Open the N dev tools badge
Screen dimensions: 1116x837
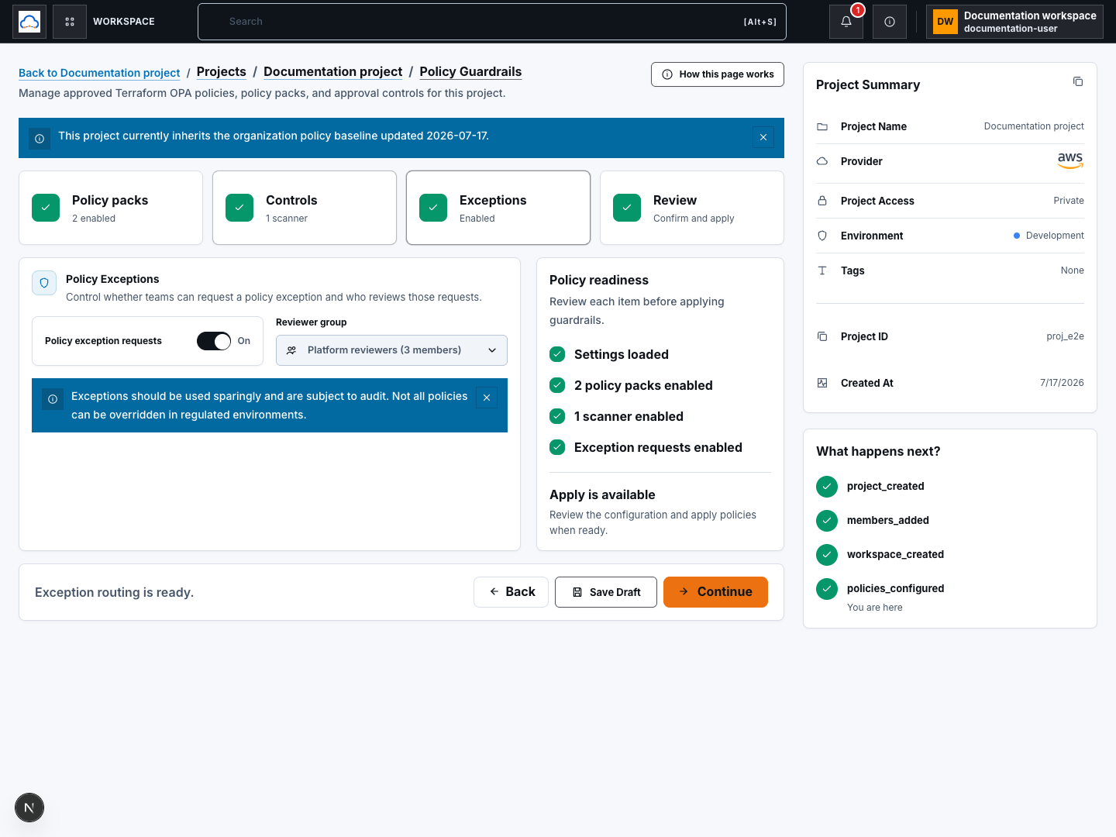29,808
